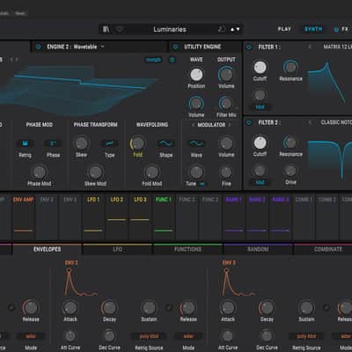The width and height of the screenshot is (352, 352).
Task: Select the LFO 1 modulation slot
Action: pyautogui.click(x=93, y=216)
